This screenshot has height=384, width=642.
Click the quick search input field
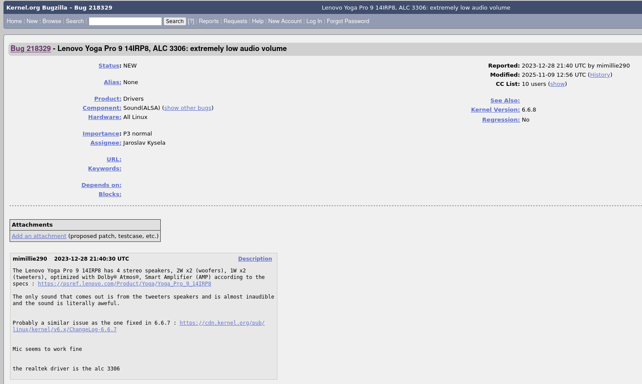coord(125,21)
